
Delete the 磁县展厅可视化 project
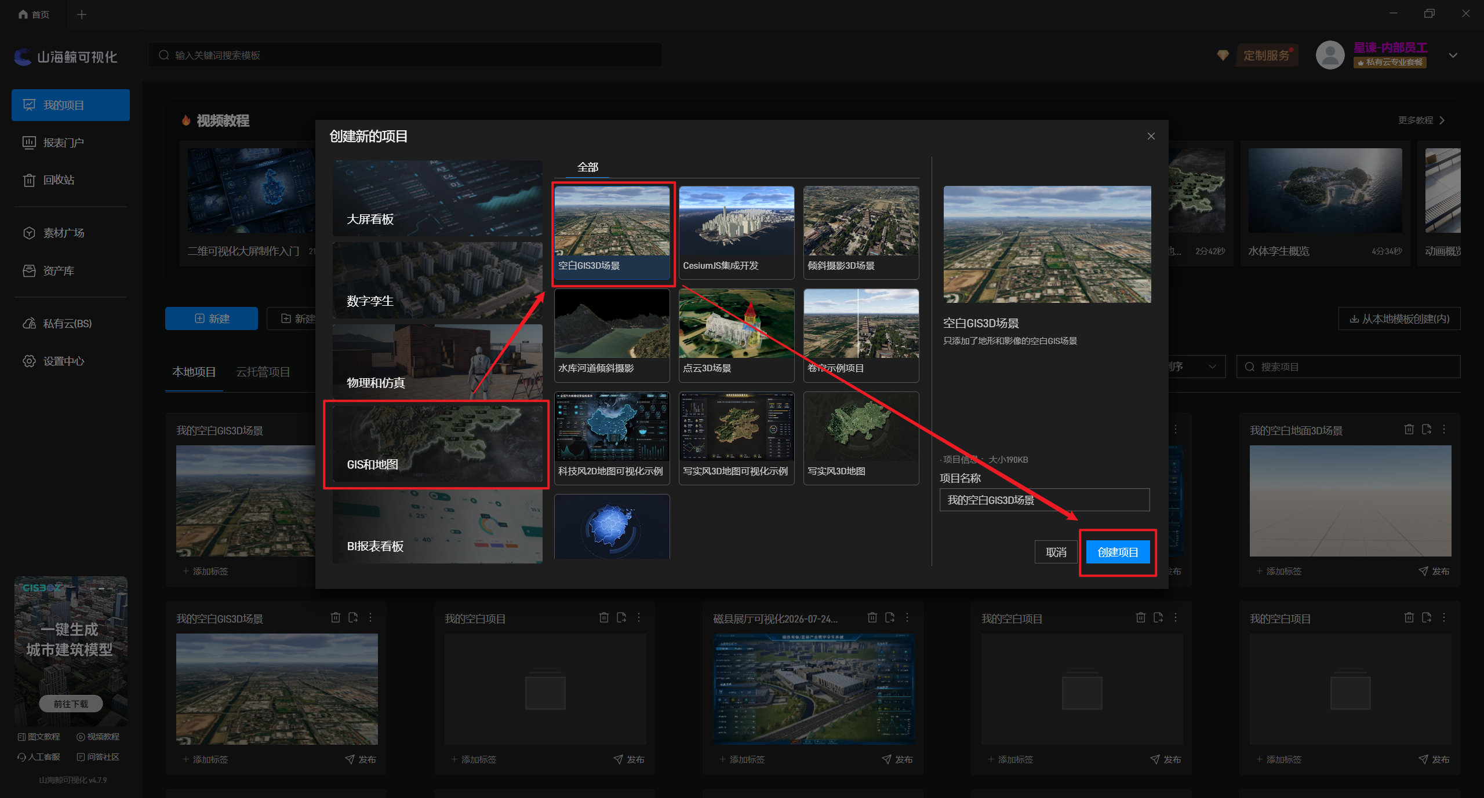click(872, 617)
